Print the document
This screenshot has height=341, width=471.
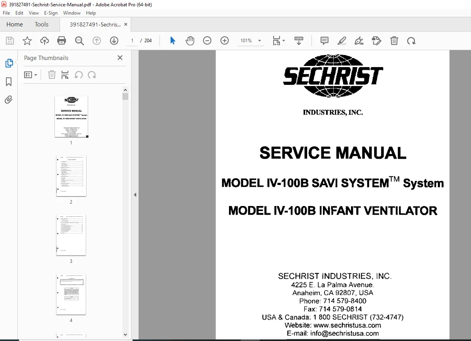62,41
